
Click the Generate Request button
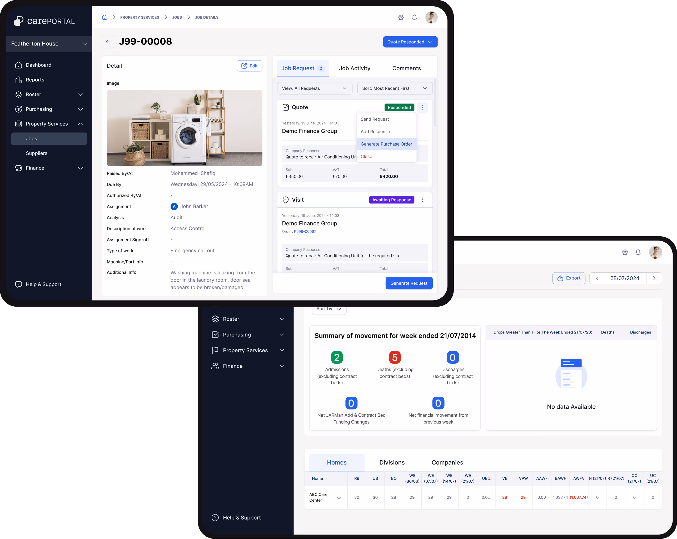click(x=409, y=283)
